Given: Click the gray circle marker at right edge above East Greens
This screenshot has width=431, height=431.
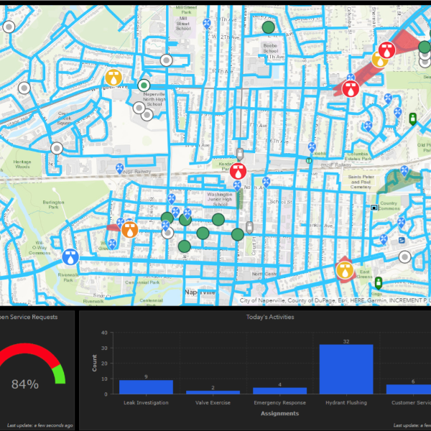Looking at the screenshot, I should click(404, 257).
